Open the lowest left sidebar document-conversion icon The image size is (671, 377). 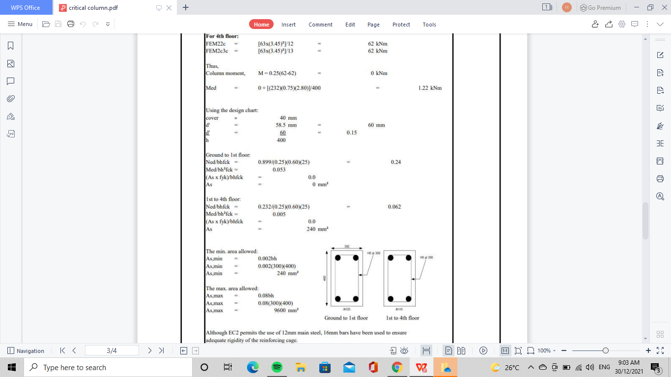(10, 134)
